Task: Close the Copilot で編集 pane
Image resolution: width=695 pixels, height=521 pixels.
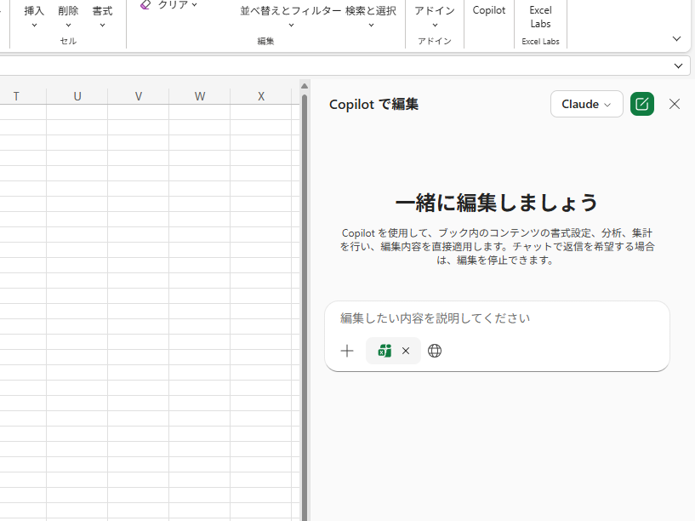Action: (675, 104)
